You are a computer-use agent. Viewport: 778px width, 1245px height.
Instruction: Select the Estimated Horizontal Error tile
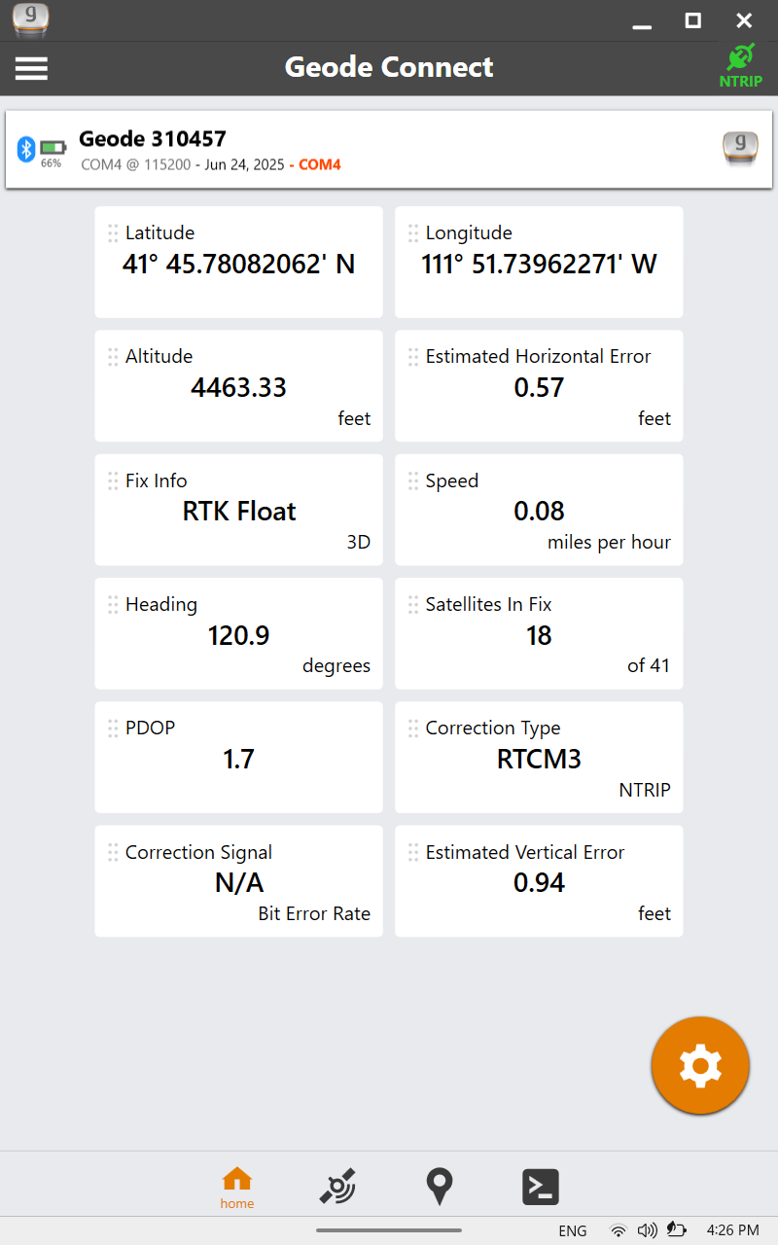tap(539, 386)
